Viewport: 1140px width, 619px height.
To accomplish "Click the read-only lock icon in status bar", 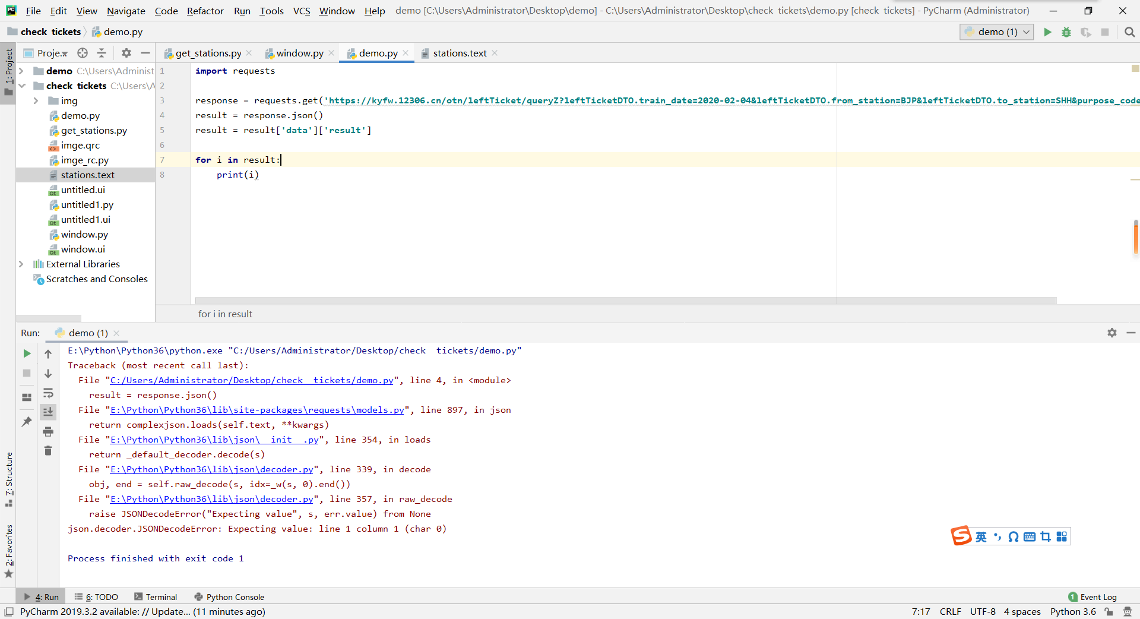I will [1109, 611].
